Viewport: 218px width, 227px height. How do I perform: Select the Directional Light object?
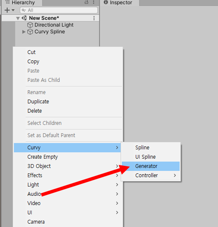click(x=54, y=25)
